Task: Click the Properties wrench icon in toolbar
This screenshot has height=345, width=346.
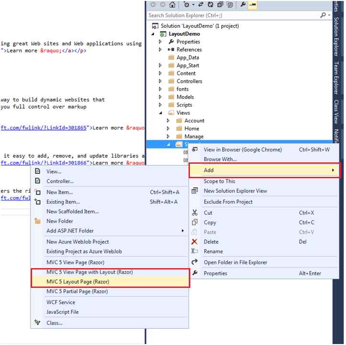Action: (x=243, y=4)
